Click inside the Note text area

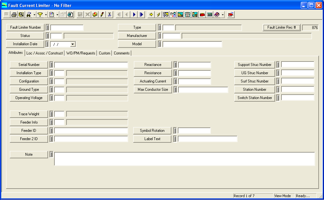[x=184, y=159]
